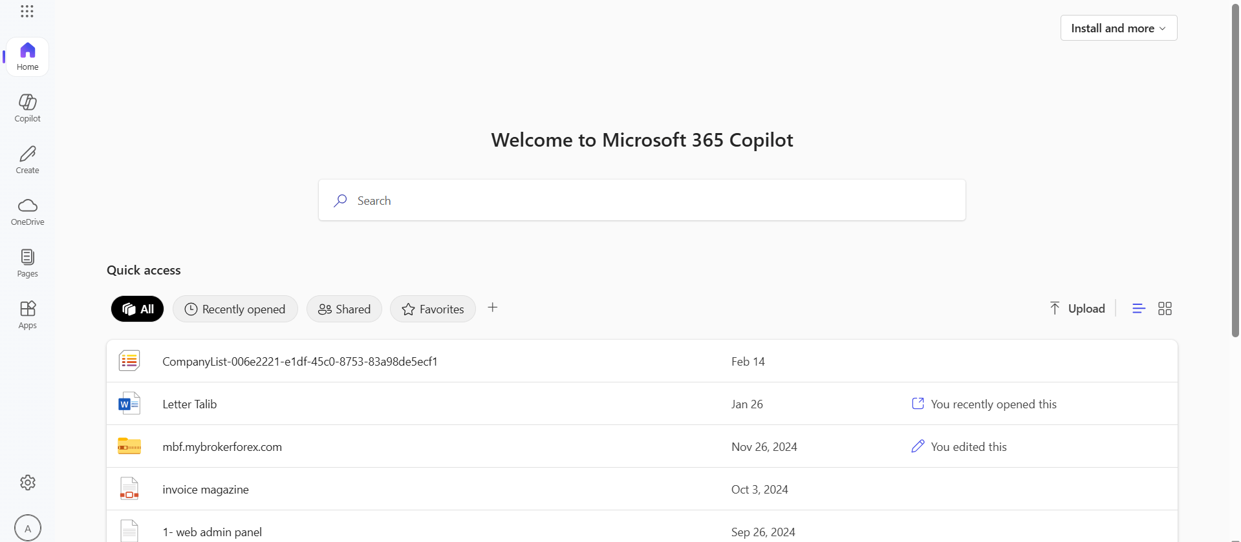Click the 'Jan 26' date

click(747, 404)
